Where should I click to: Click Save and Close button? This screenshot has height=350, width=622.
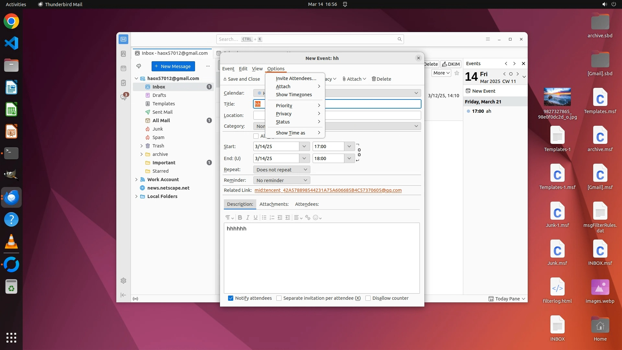click(242, 79)
